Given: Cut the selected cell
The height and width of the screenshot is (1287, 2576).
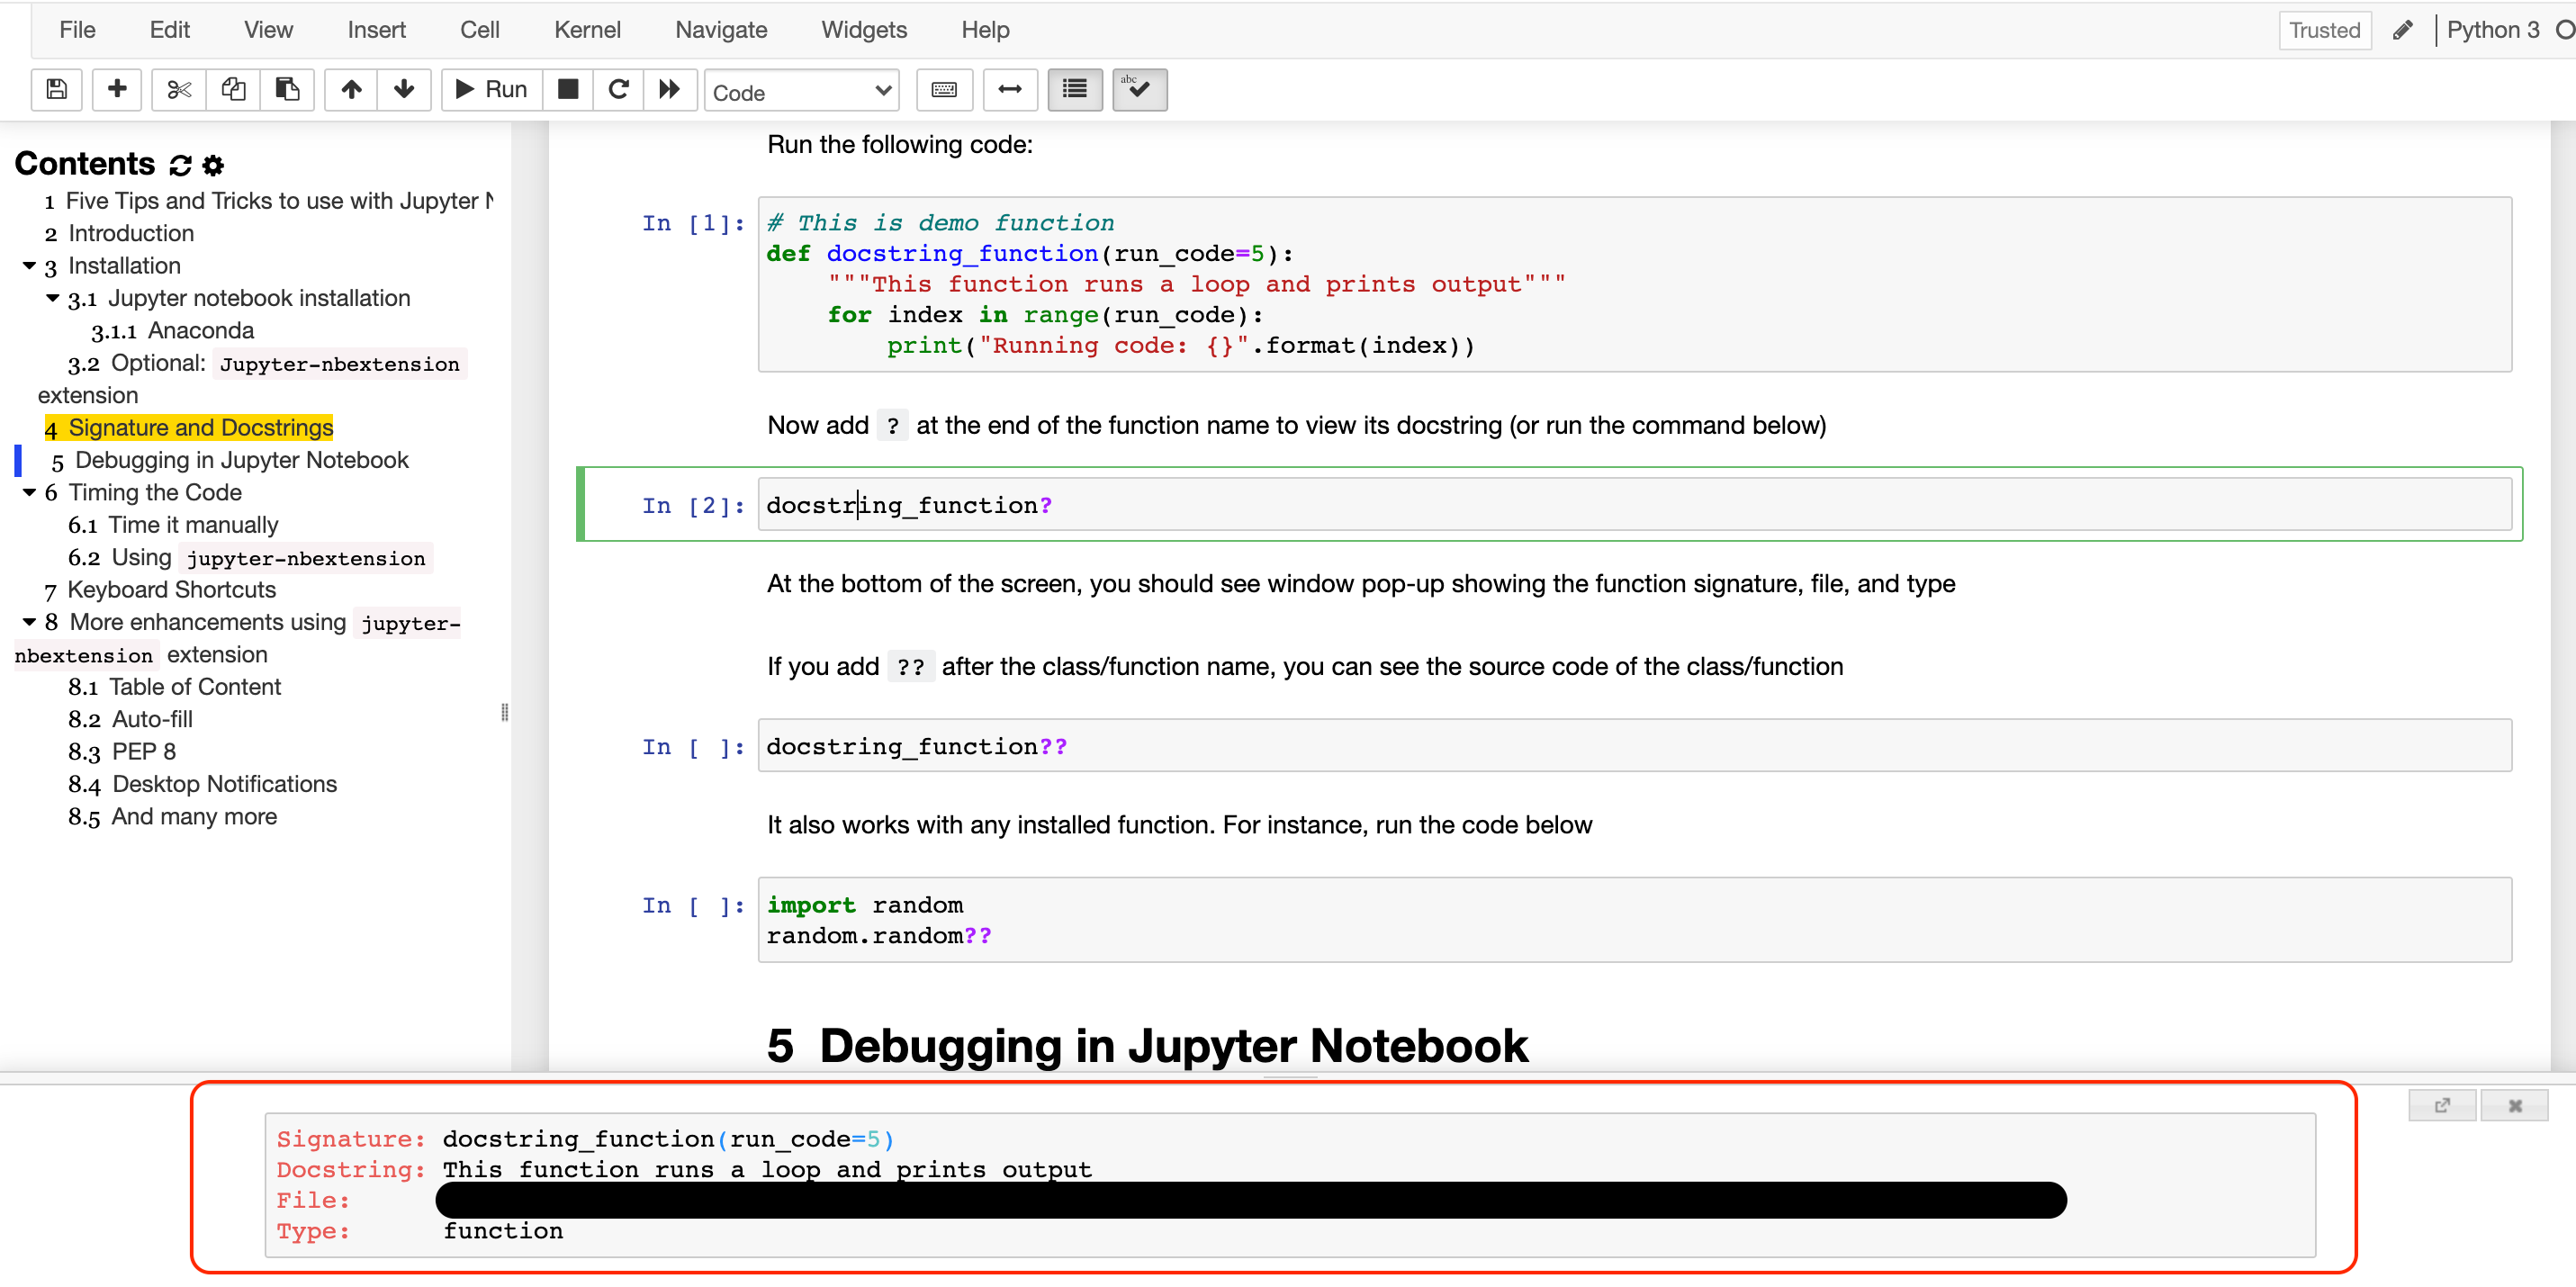Looking at the screenshot, I should [x=178, y=89].
